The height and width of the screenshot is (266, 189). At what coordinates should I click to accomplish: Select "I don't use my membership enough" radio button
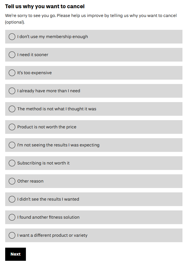(x=12, y=37)
